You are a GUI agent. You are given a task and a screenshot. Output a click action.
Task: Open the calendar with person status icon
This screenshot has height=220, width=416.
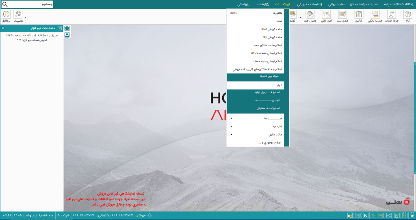pos(350,216)
